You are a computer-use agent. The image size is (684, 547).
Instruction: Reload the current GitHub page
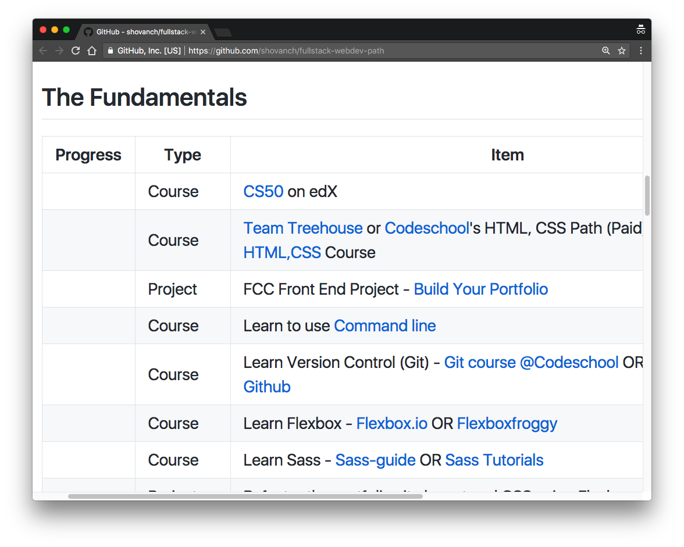click(x=75, y=51)
